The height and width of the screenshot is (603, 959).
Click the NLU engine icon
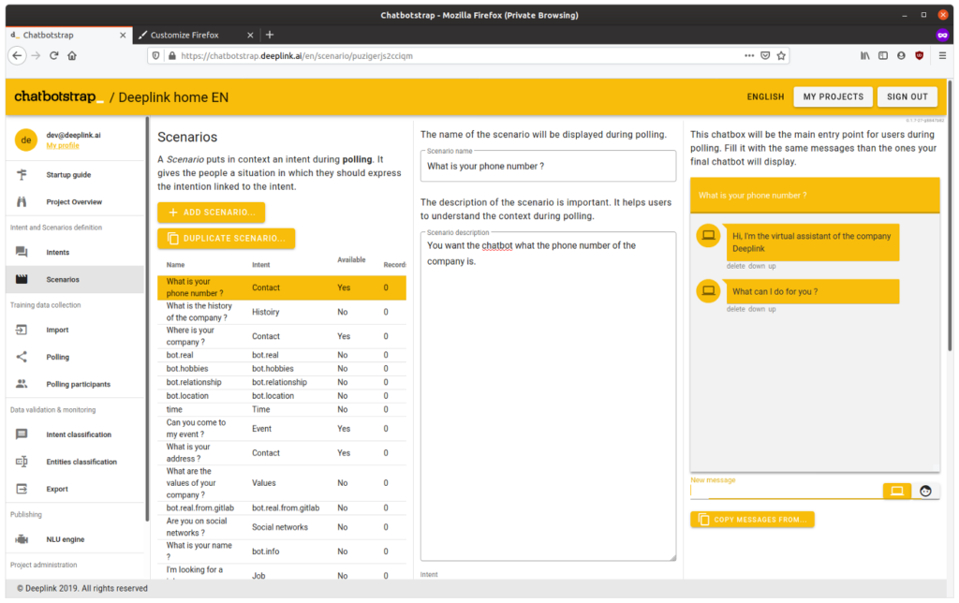pos(22,539)
